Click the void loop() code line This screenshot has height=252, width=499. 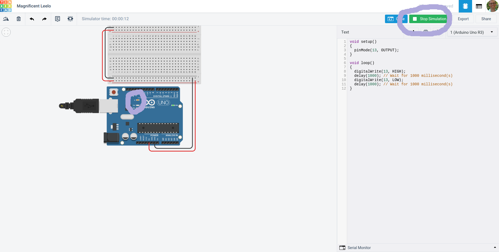coord(362,63)
